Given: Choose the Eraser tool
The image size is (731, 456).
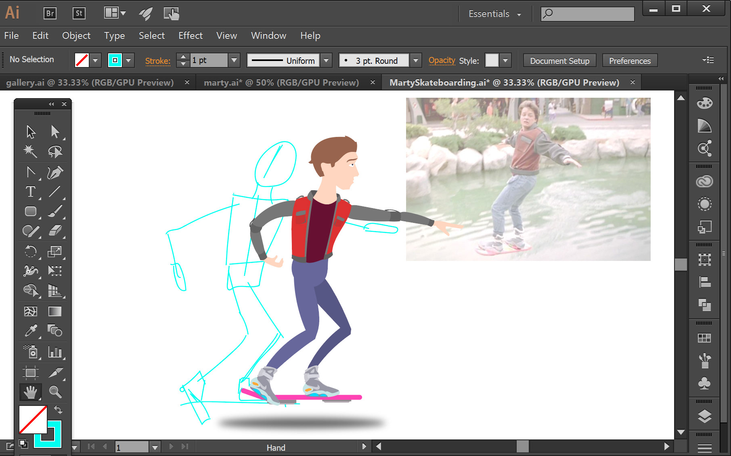Looking at the screenshot, I should tap(55, 231).
